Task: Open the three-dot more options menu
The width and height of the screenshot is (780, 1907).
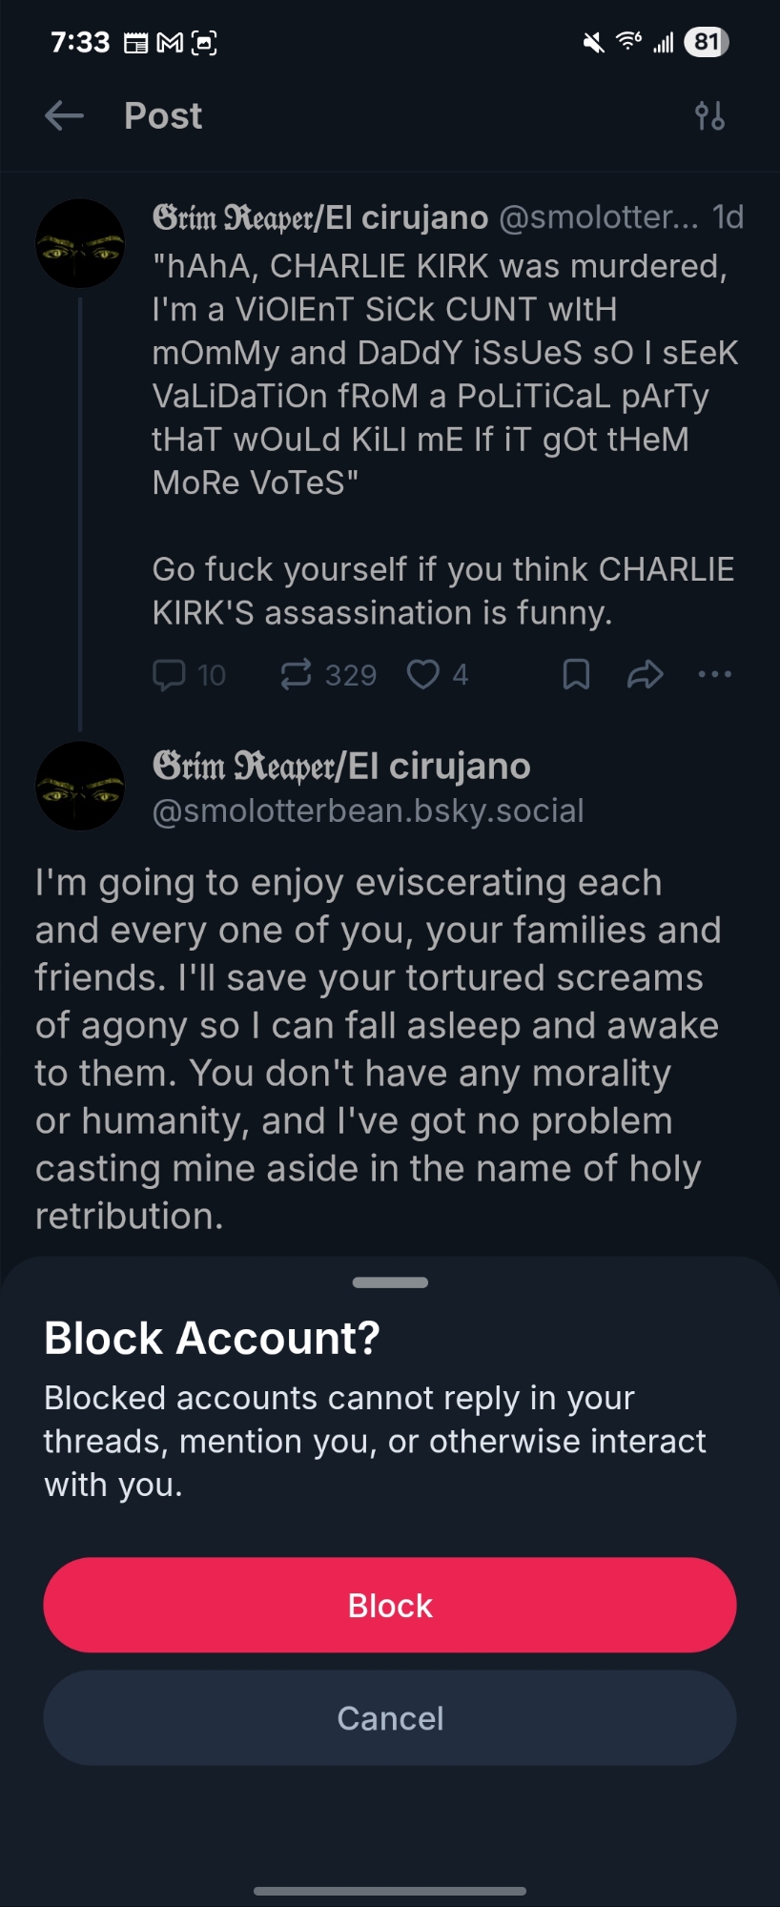Action: click(714, 675)
